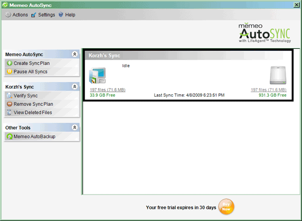Click the yellow pause icon

coord(9,71)
